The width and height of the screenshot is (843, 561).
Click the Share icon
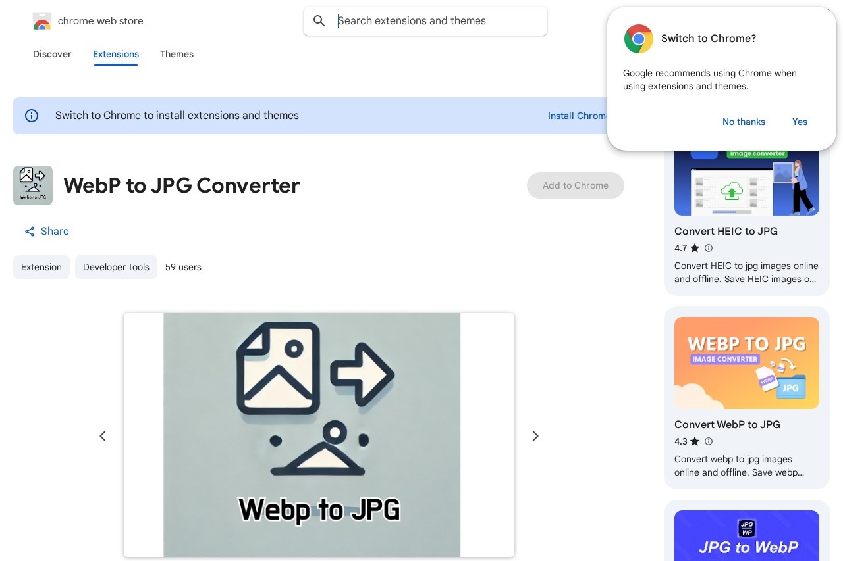click(30, 232)
